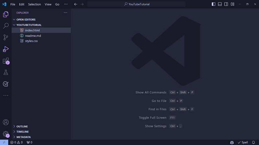Click the EXPLORER panel title
The height and width of the screenshot is (145, 259).
(22, 13)
